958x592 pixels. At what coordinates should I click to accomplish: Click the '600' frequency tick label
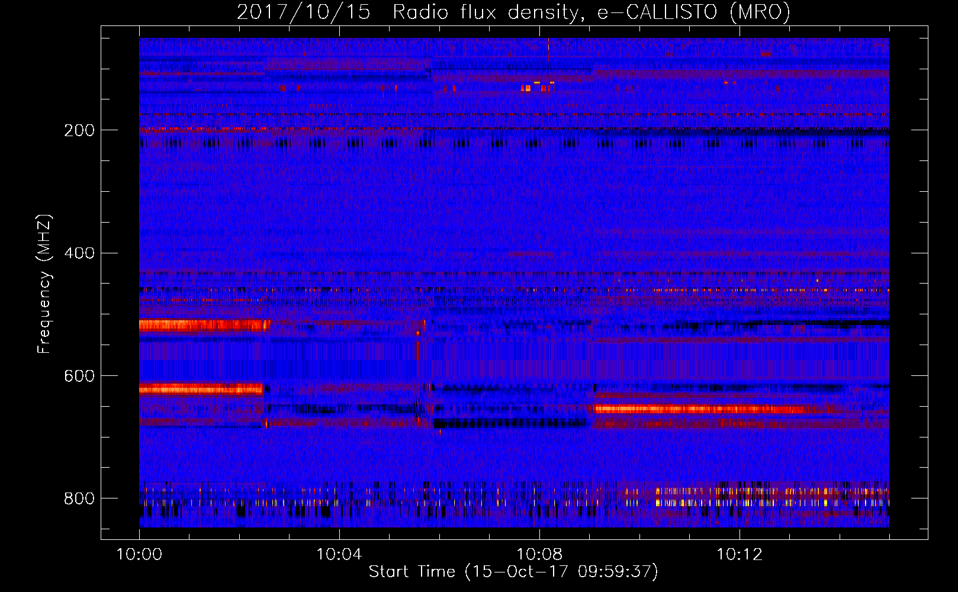pyautogui.click(x=79, y=377)
